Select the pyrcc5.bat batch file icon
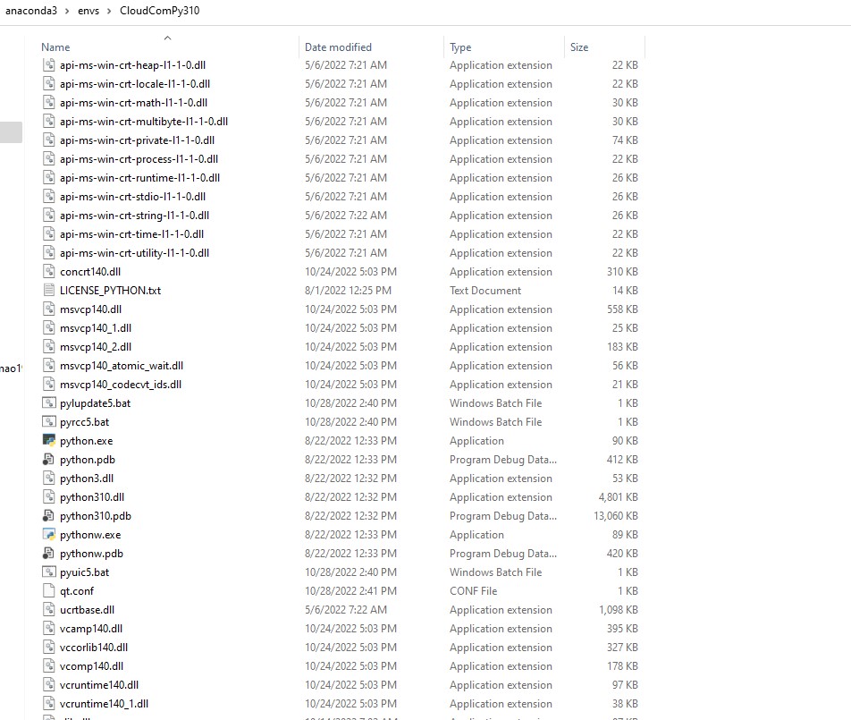 48,421
